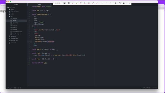Choose the area selection rectangle tool
The width and height of the screenshot is (165, 93).
coord(69,3)
